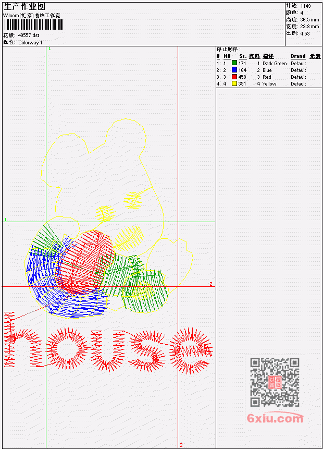Click the 停止顺序 heading
This screenshot has width=323, height=449.
click(x=229, y=50)
